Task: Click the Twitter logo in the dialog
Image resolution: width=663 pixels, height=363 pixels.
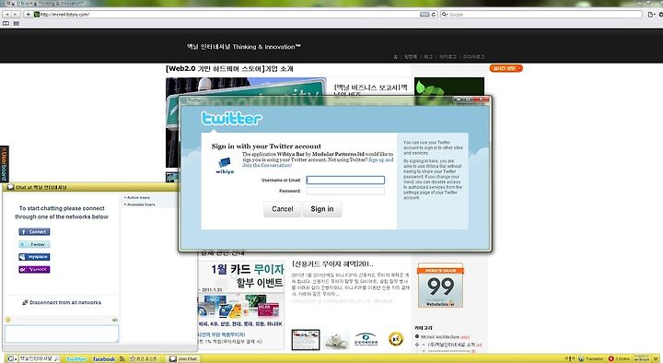Action: (231, 119)
